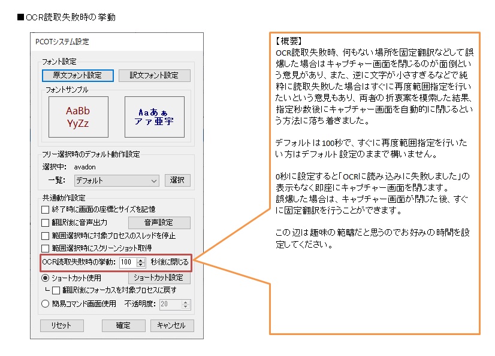Click the 共通動作設定 group label
The width and height of the screenshot is (495, 356).
(64, 198)
